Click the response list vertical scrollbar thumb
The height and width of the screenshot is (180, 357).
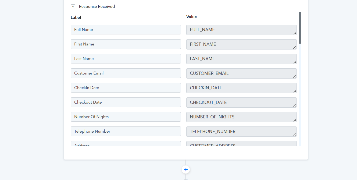tap(300, 28)
